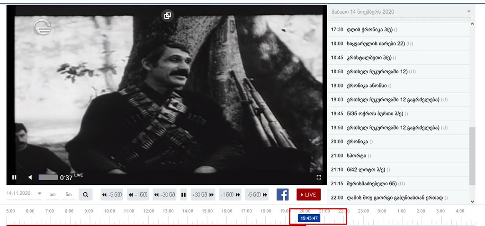Pause playback in the video player control bar

coord(14,177)
